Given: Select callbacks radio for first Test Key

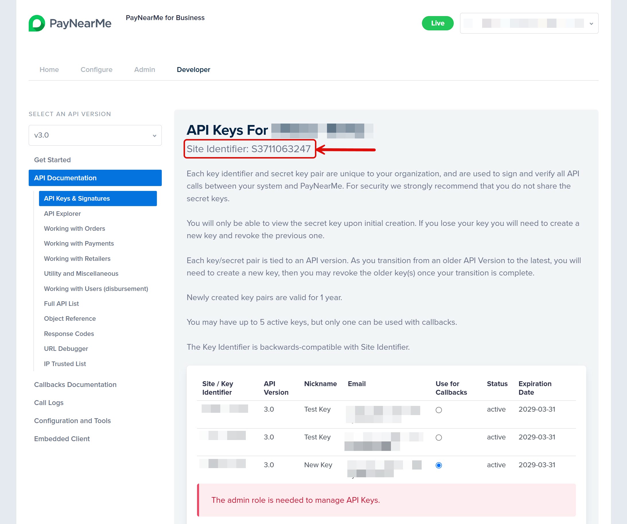Looking at the screenshot, I should (438, 410).
